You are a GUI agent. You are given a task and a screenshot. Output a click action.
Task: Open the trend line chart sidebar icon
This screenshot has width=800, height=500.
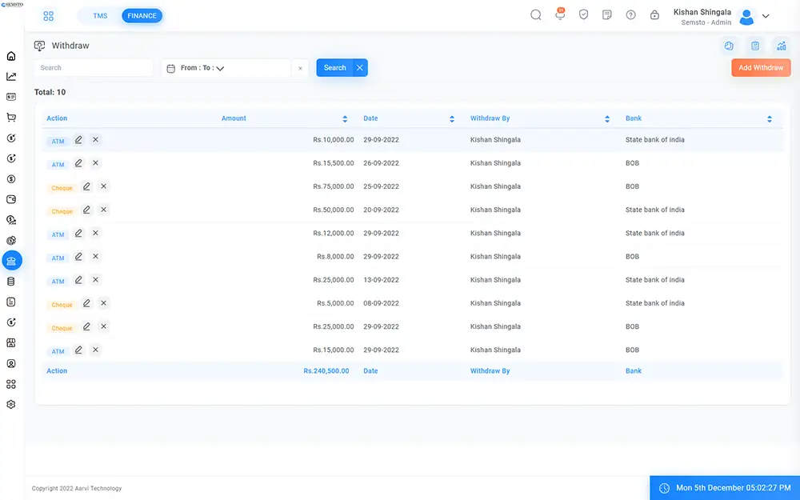pyautogui.click(x=11, y=77)
